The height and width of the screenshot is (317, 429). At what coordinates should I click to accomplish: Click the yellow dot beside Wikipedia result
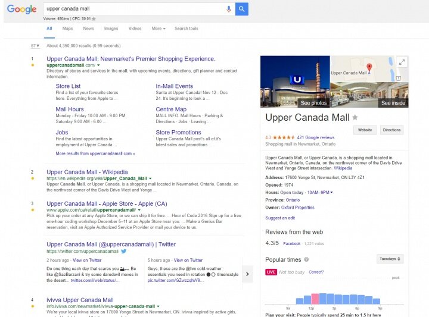click(33, 178)
